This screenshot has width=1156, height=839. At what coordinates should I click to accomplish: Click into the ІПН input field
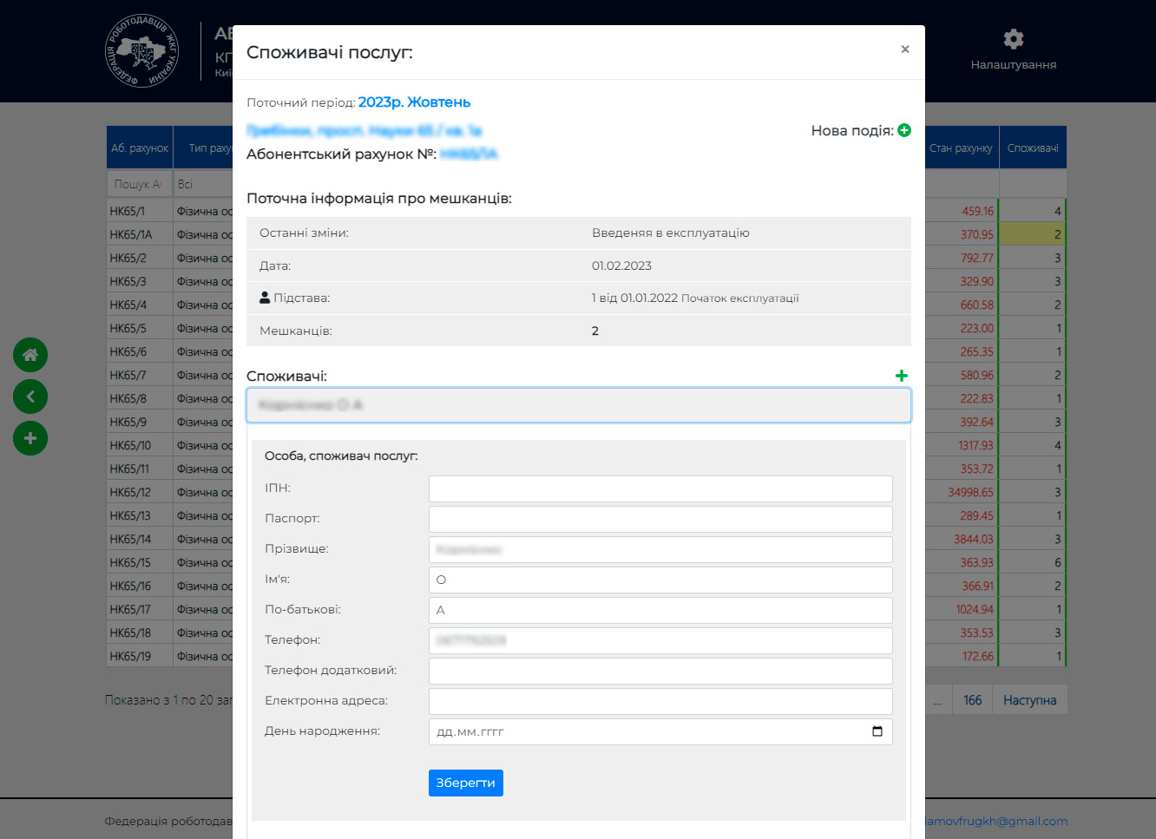click(660, 488)
